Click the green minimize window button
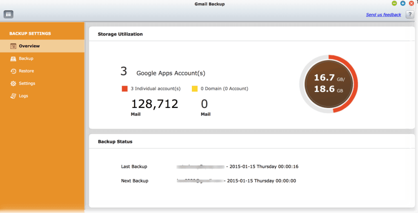 point(394,3)
